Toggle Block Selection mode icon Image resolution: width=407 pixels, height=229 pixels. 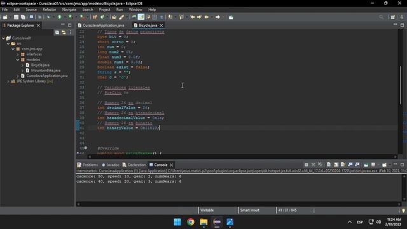click(x=155, y=17)
